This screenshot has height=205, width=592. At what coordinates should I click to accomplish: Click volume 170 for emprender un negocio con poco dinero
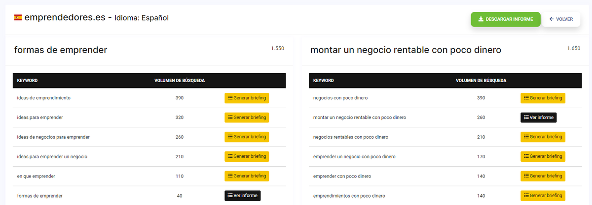click(481, 156)
